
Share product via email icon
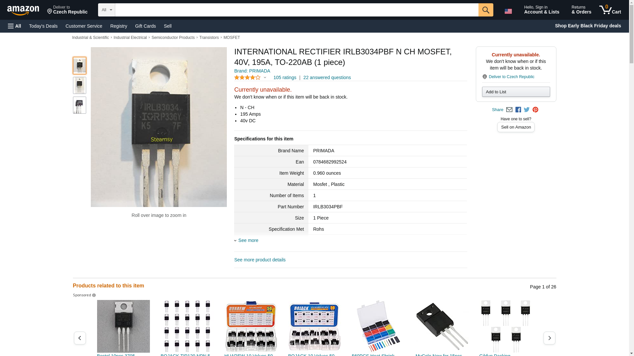click(x=509, y=110)
